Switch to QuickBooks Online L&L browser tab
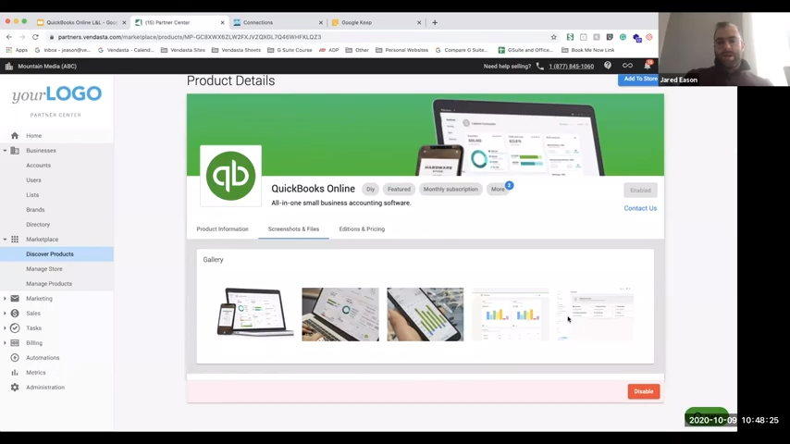Screen dimensions: 790x444 [81, 23]
